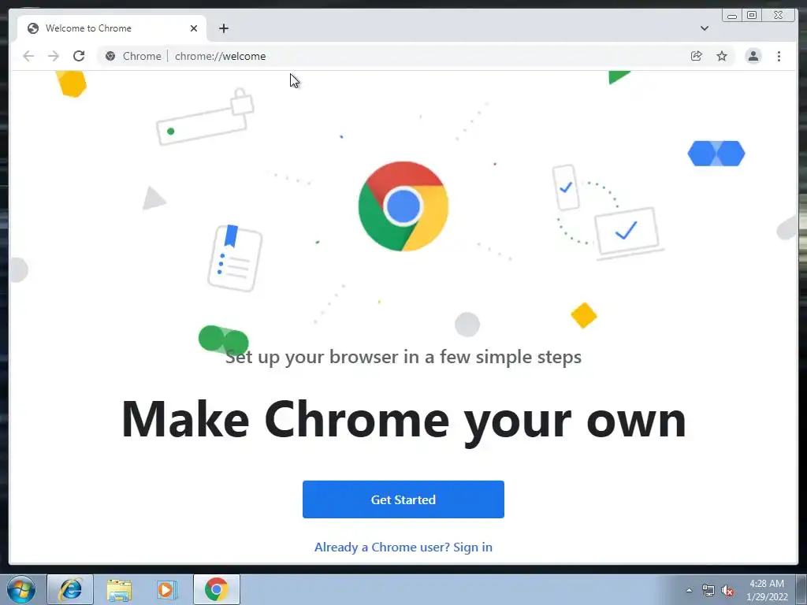Viewport: 807px width, 605px height.
Task: Click the Get Started button
Action: click(403, 499)
